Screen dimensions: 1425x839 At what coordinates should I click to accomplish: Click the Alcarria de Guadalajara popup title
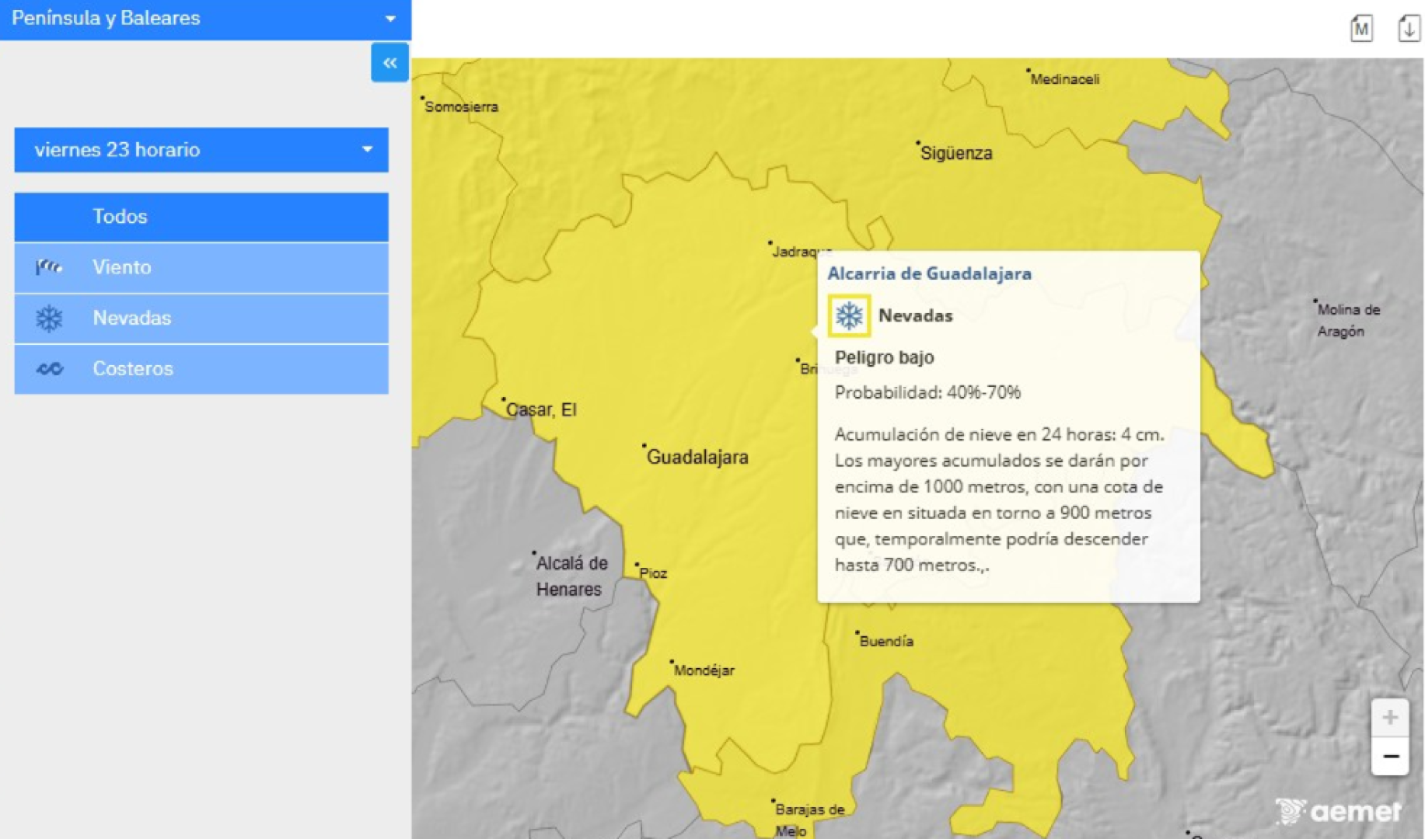tap(929, 273)
